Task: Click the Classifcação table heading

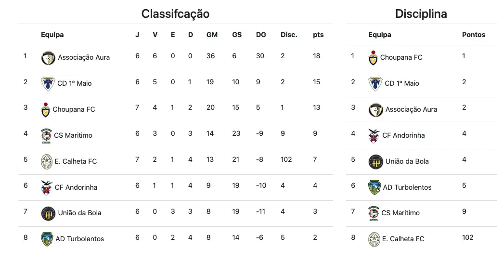Action: click(x=176, y=14)
